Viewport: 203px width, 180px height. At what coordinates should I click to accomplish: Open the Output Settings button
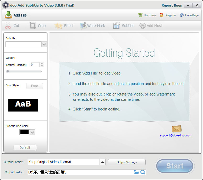[x=127, y=162]
